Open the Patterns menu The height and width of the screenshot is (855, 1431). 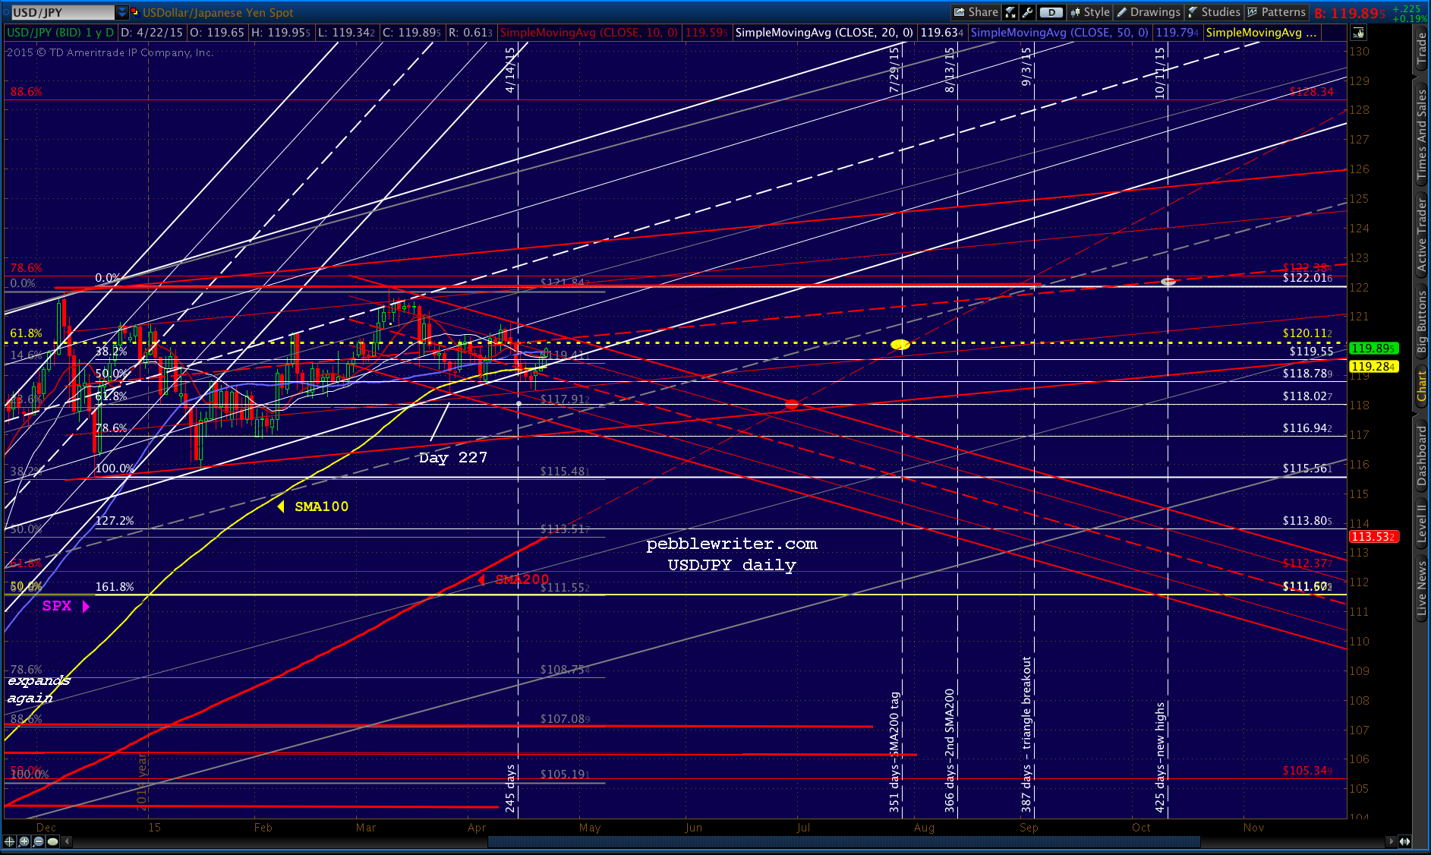(x=1276, y=12)
